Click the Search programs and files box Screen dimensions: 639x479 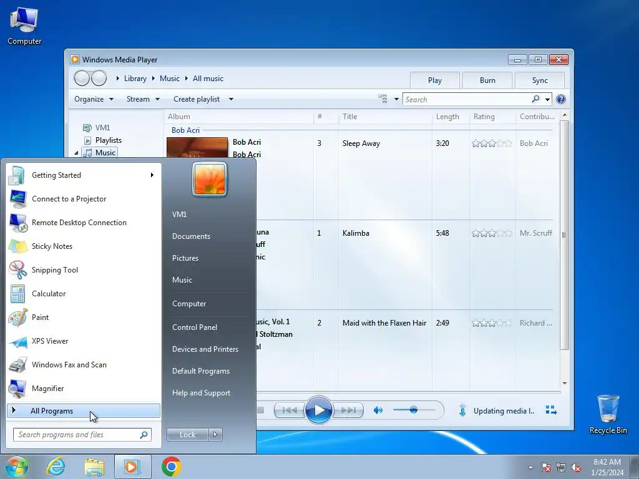point(82,435)
